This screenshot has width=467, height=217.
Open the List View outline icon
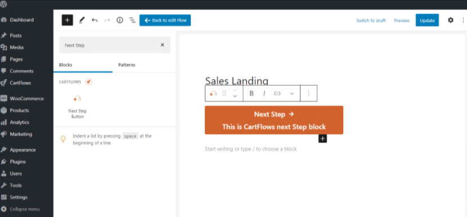[132, 20]
